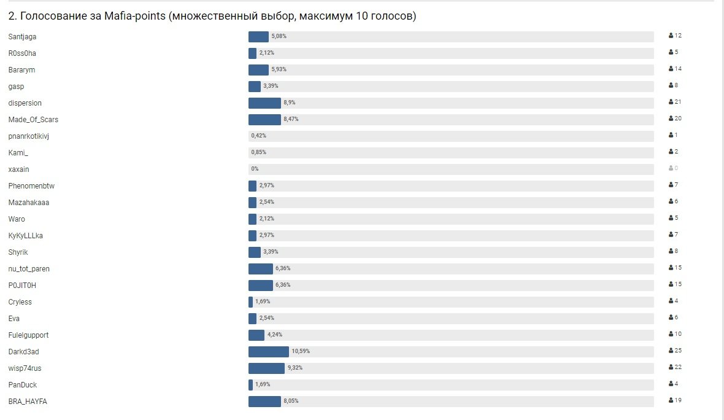Click the voters icon next to Darkd3ad's 25 votes
The image size is (724, 420).
coord(671,351)
